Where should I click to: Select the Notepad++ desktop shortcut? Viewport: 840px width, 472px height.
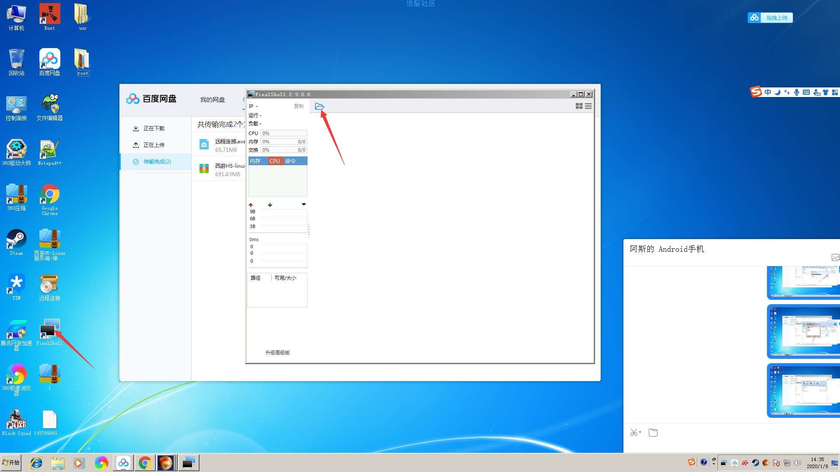tap(49, 153)
